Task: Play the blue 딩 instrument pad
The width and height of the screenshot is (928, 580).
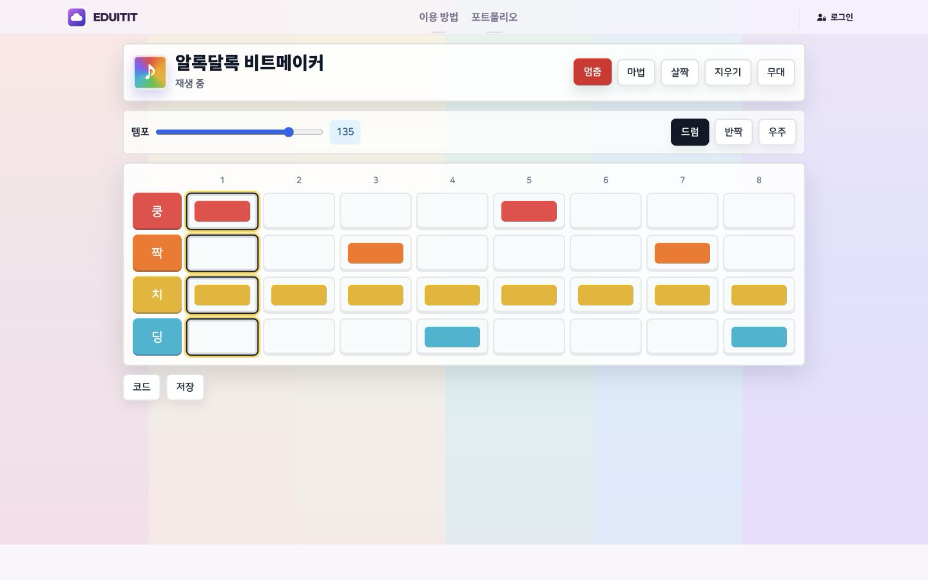Action: (x=157, y=337)
